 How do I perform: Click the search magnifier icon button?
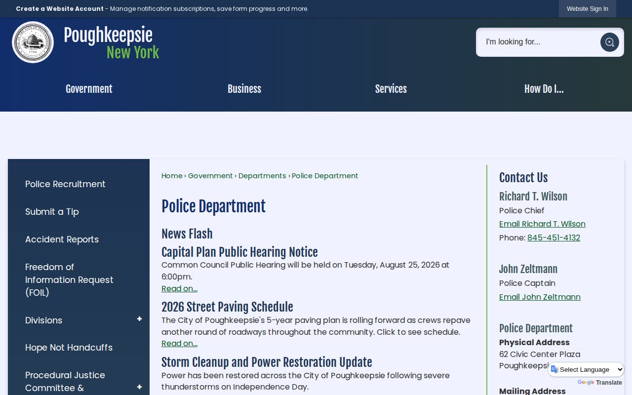click(609, 42)
